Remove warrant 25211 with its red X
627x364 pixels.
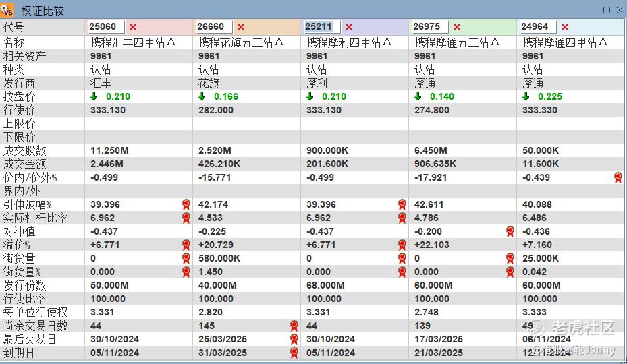pyautogui.click(x=349, y=27)
